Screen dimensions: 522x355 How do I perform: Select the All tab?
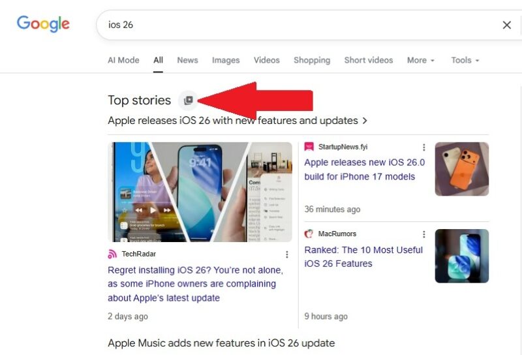point(158,60)
